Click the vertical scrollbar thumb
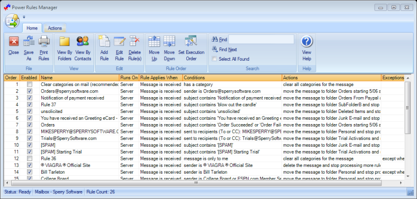Image resolution: width=417 pixels, height=199 pixels. coord(407,108)
